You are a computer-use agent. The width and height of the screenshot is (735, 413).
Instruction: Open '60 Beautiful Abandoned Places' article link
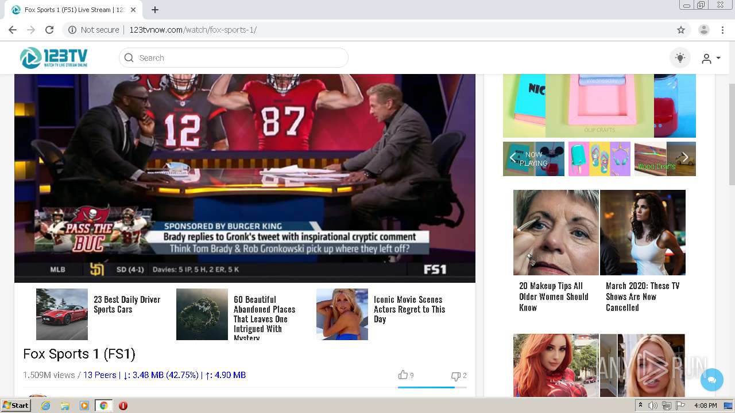(x=265, y=318)
